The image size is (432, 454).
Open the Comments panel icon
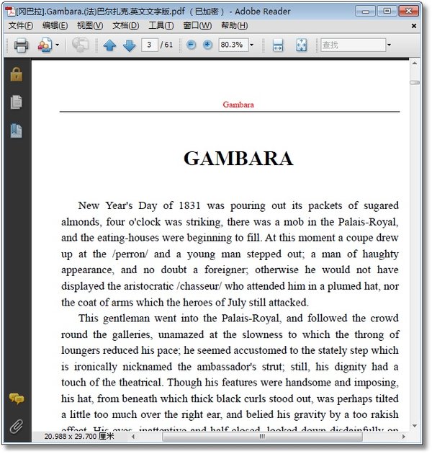coord(17,399)
